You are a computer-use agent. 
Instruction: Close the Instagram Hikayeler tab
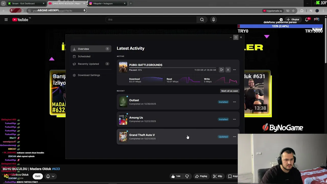(125, 4)
